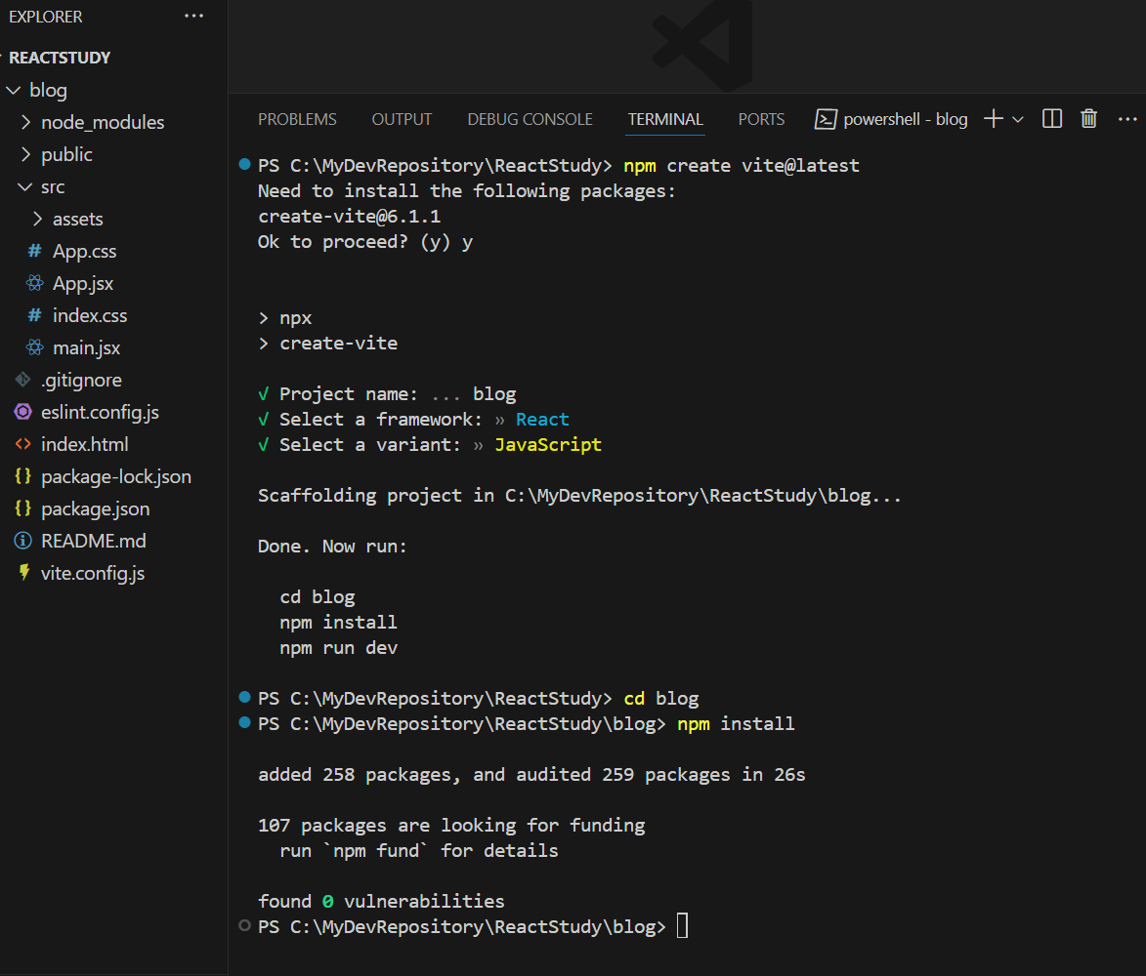
Task: Open Explorer views and more actions menu
Action: pos(193,16)
